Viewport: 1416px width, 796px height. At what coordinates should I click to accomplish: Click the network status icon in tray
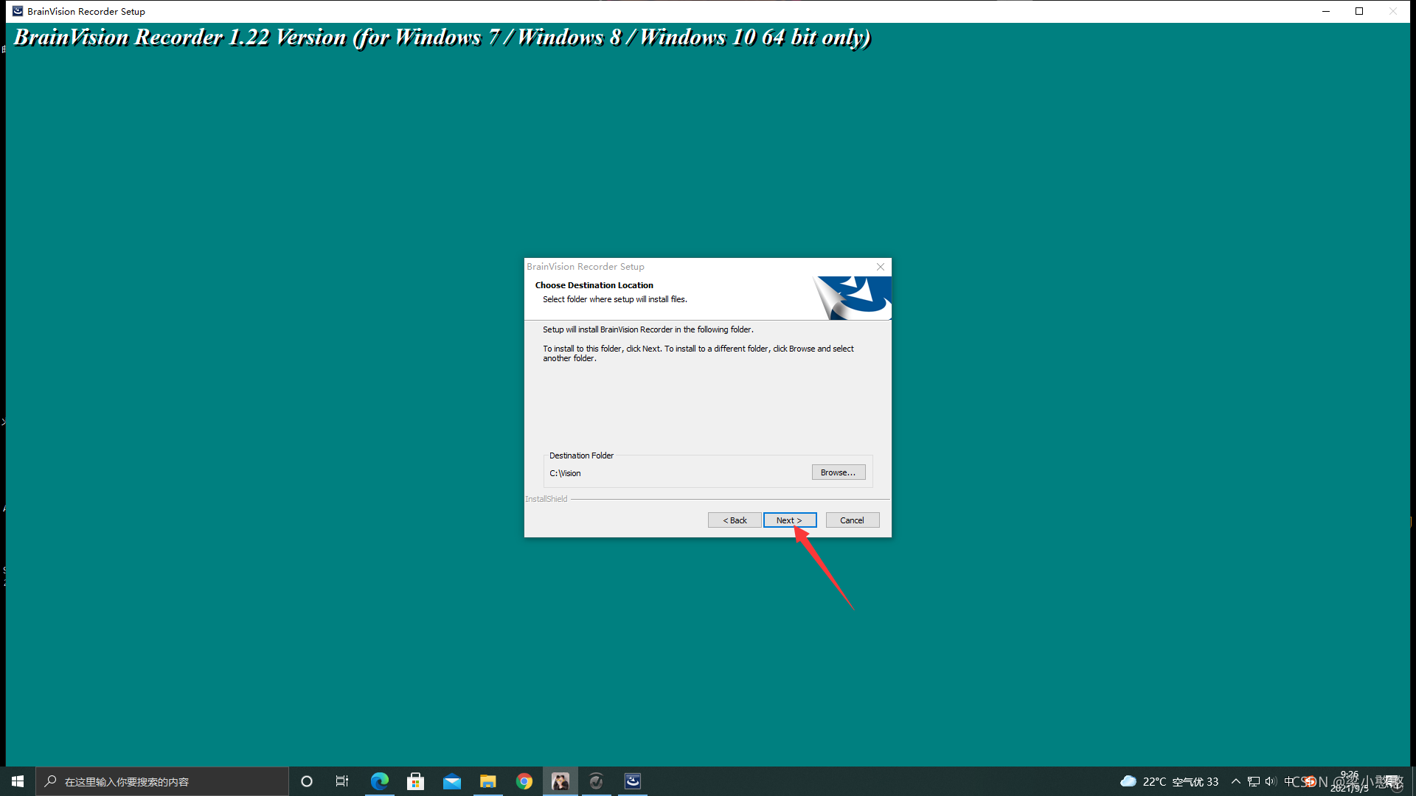coord(1254,781)
